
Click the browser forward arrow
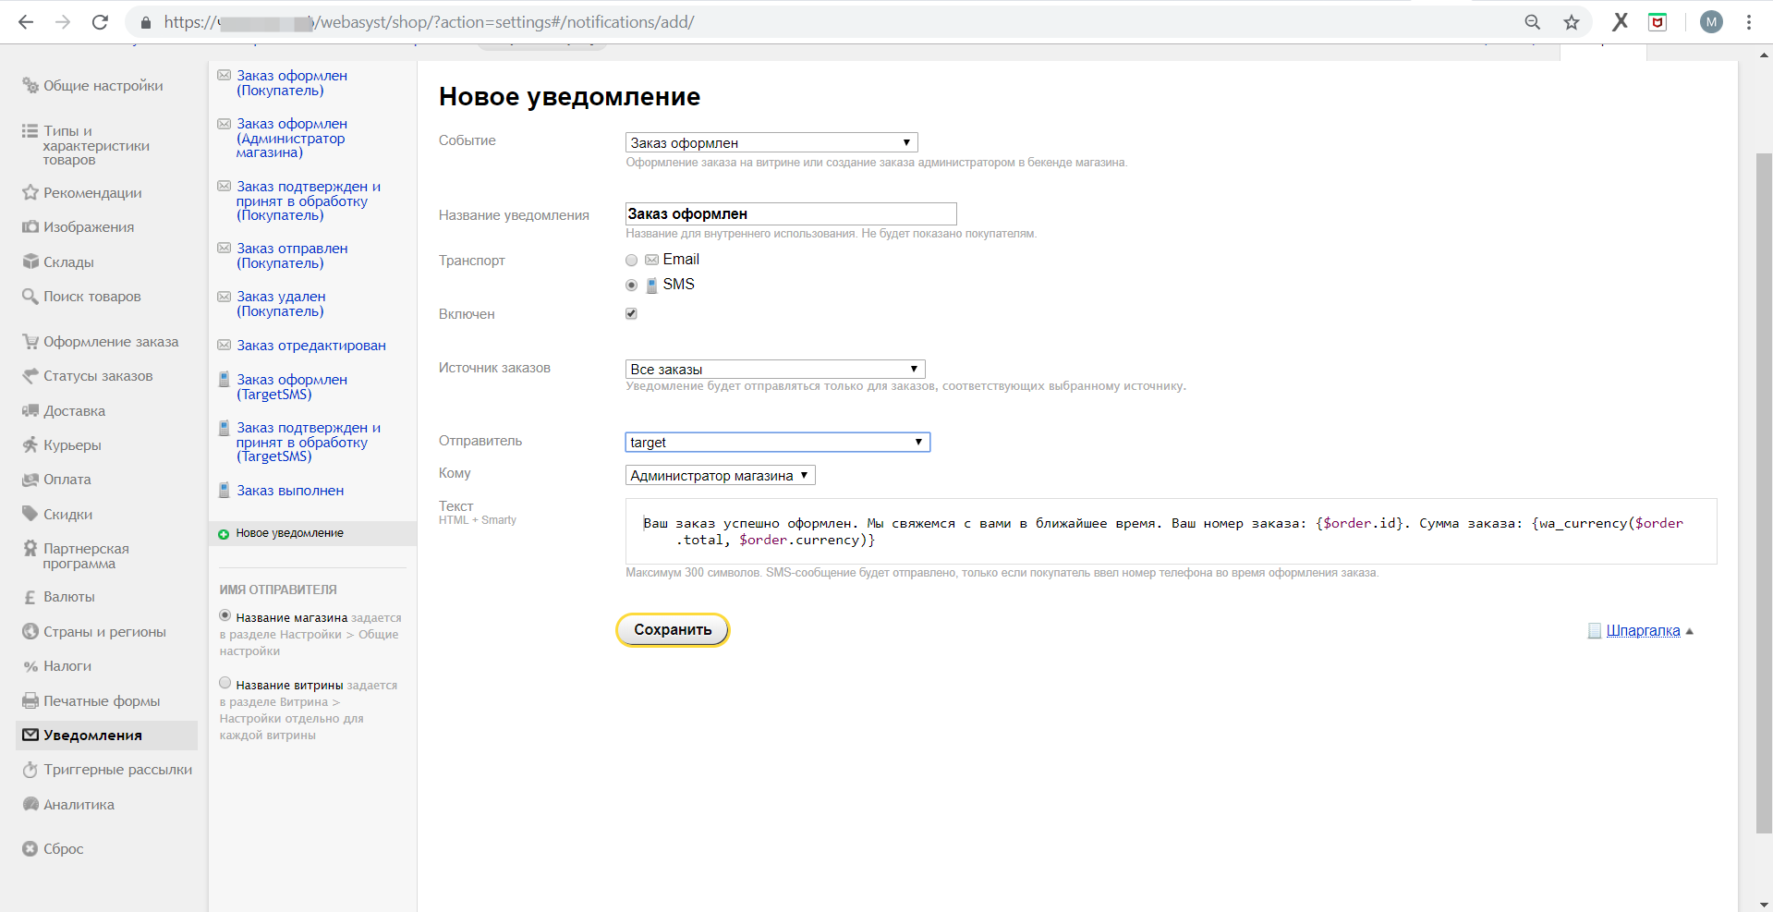pos(63,22)
